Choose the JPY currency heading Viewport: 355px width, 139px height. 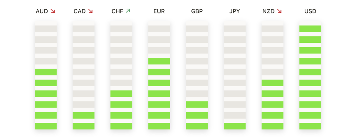(x=235, y=11)
